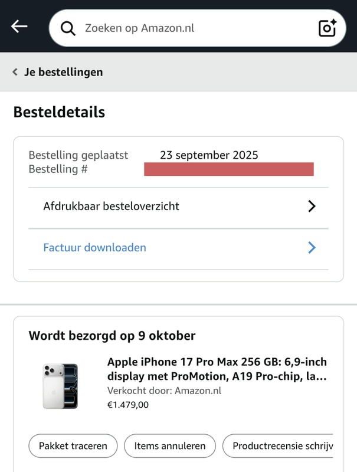
Task: Click the Verkocht door: Amazon.nl text
Action: [x=164, y=391]
